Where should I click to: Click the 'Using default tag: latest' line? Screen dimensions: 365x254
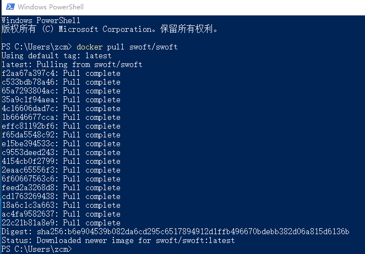pyautogui.click(x=57, y=56)
